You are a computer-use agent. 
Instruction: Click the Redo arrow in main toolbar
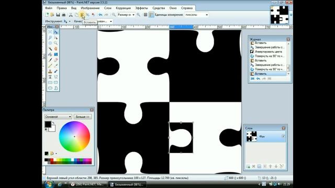pos(106,15)
